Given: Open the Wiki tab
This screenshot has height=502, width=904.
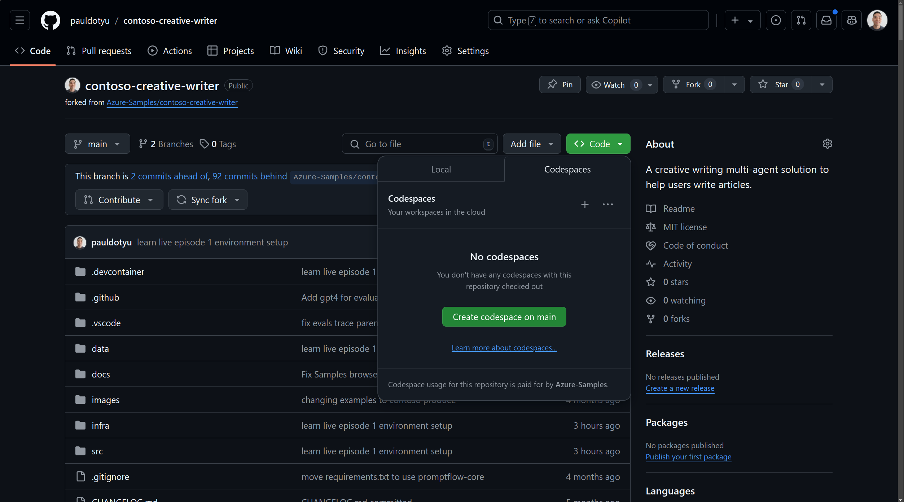Looking at the screenshot, I should pos(286,51).
